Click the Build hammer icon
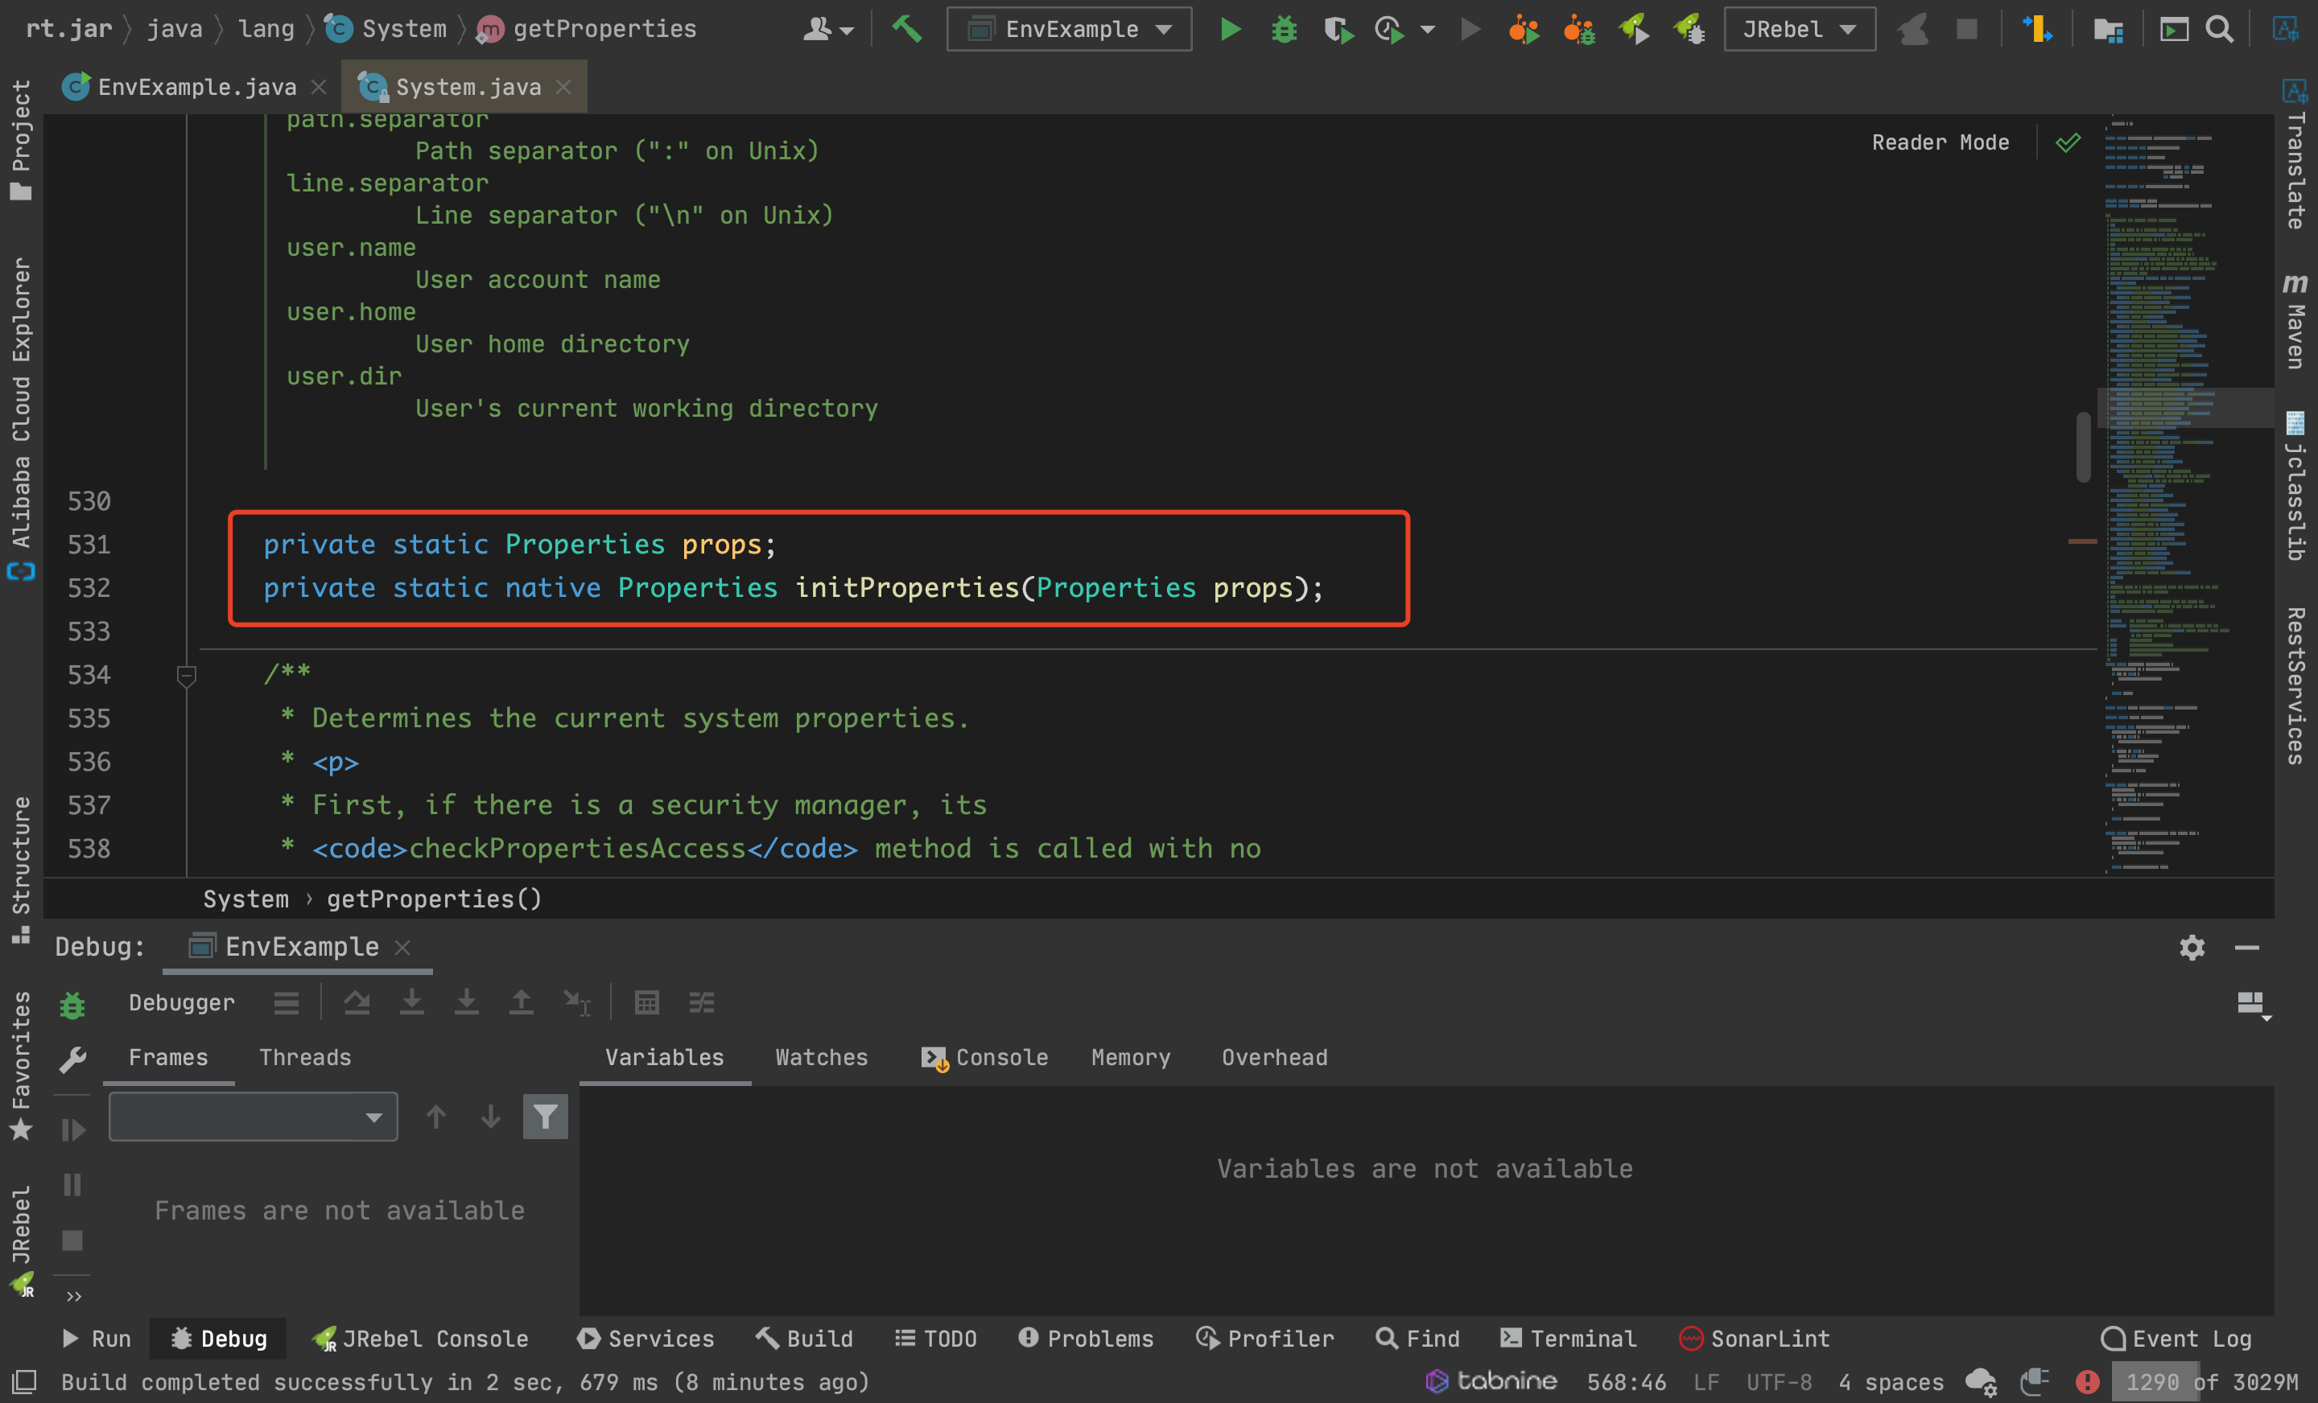 click(x=906, y=29)
